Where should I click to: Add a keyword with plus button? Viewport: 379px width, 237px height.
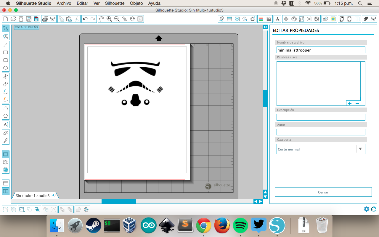tap(350, 103)
